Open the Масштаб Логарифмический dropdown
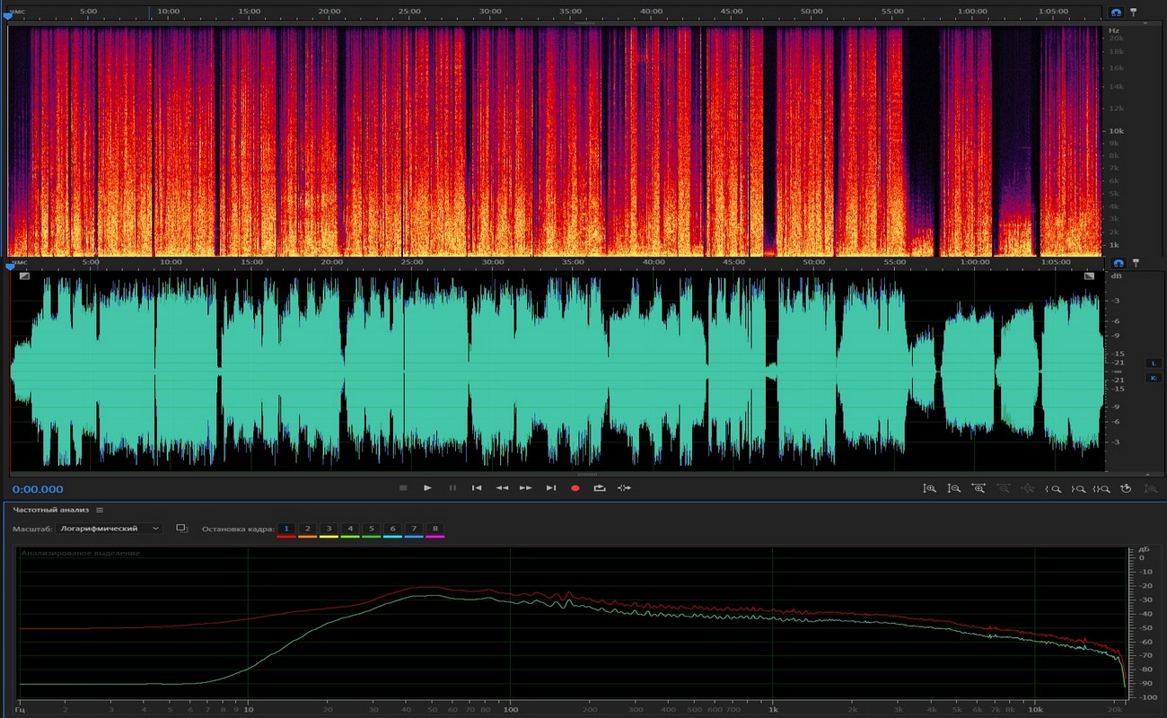This screenshot has height=718, width=1167. pos(109,529)
